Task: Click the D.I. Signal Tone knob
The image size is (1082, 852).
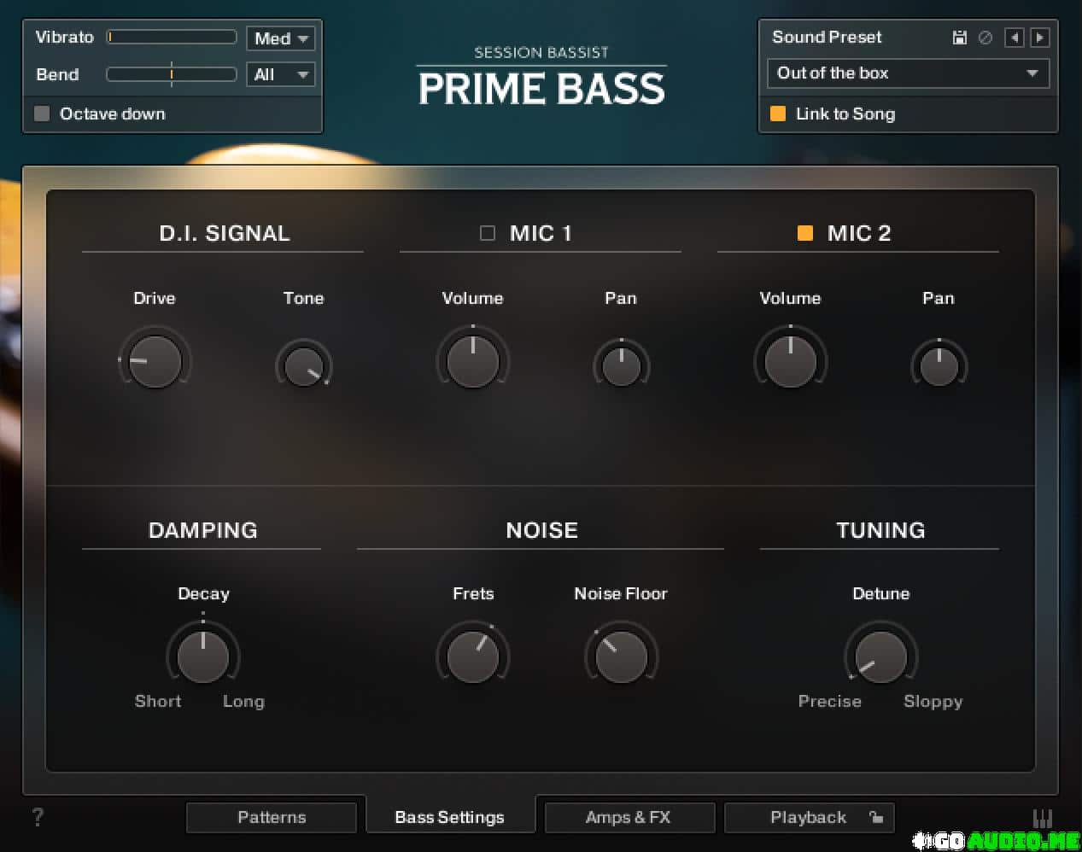Action: point(303,366)
